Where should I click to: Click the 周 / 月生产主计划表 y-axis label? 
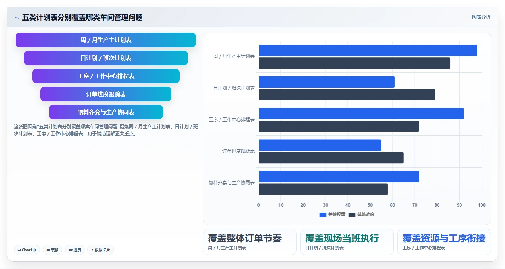[234, 57]
